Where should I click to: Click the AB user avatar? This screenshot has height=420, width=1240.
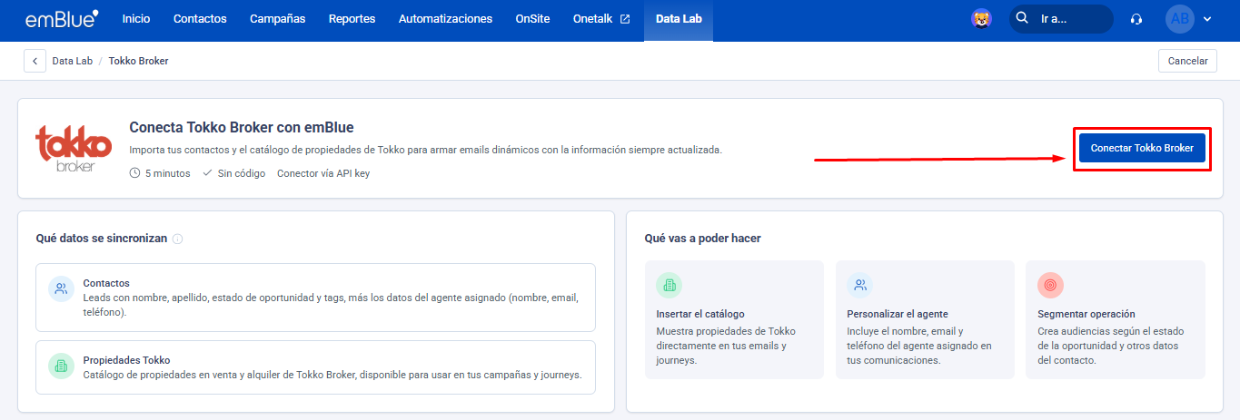pyautogui.click(x=1179, y=18)
